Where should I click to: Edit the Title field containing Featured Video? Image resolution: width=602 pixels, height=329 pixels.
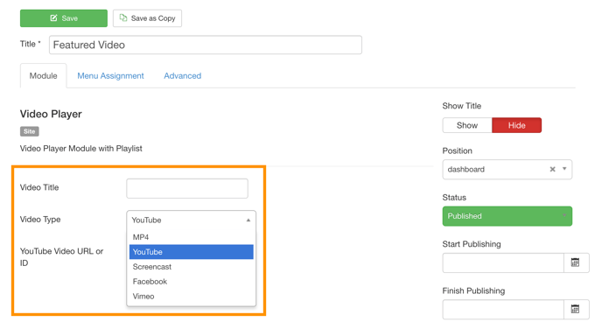[206, 45]
